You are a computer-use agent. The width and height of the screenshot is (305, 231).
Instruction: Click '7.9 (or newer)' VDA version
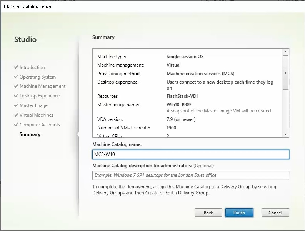click(x=181, y=119)
